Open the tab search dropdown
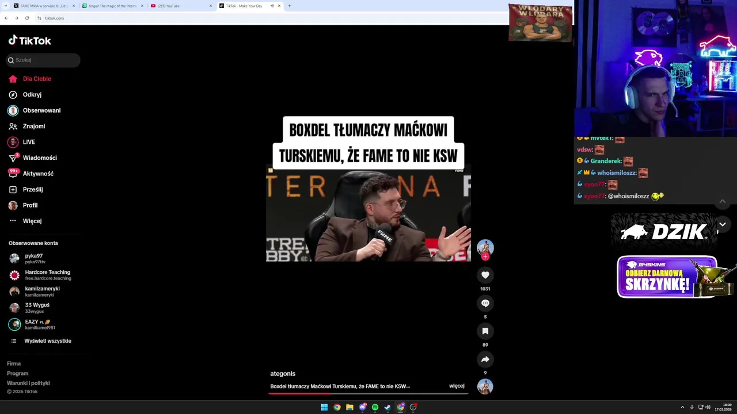The height and width of the screenshot is (414, 737). tap(5, 6)
